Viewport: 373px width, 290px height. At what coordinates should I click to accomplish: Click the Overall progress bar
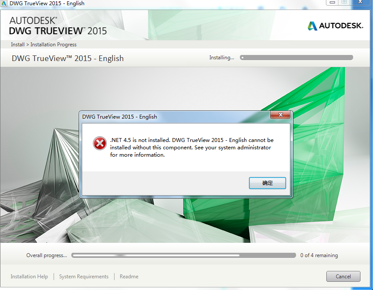(x=184, y=255)
